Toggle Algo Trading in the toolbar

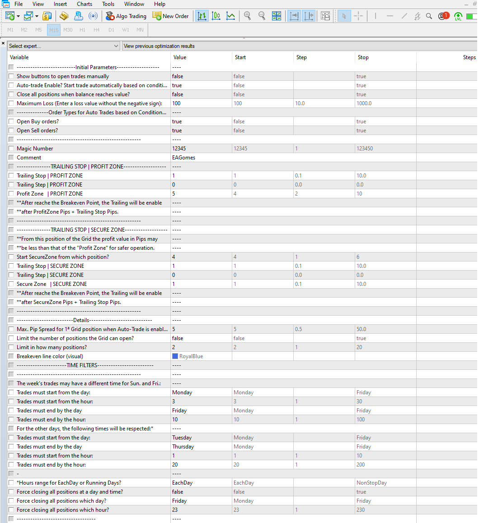click(126, 16)
